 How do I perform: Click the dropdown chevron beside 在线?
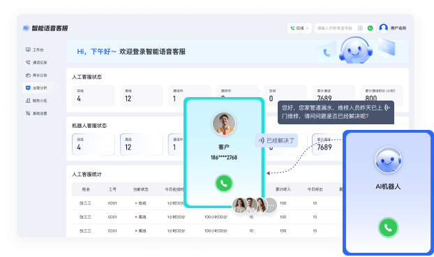pyautogui.click(x=307, y=28)
